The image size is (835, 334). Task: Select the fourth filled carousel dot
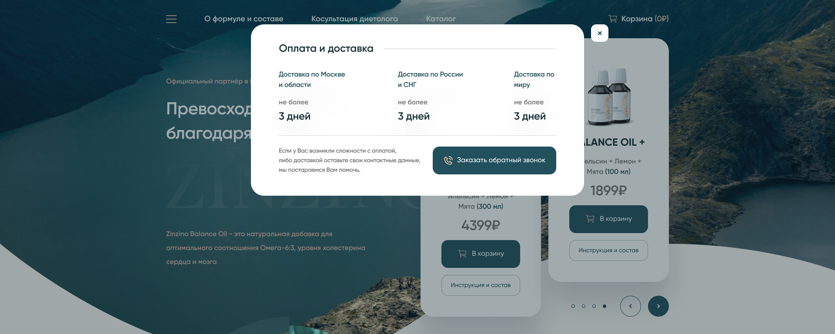pyautogui.click(x=605, y=306)
